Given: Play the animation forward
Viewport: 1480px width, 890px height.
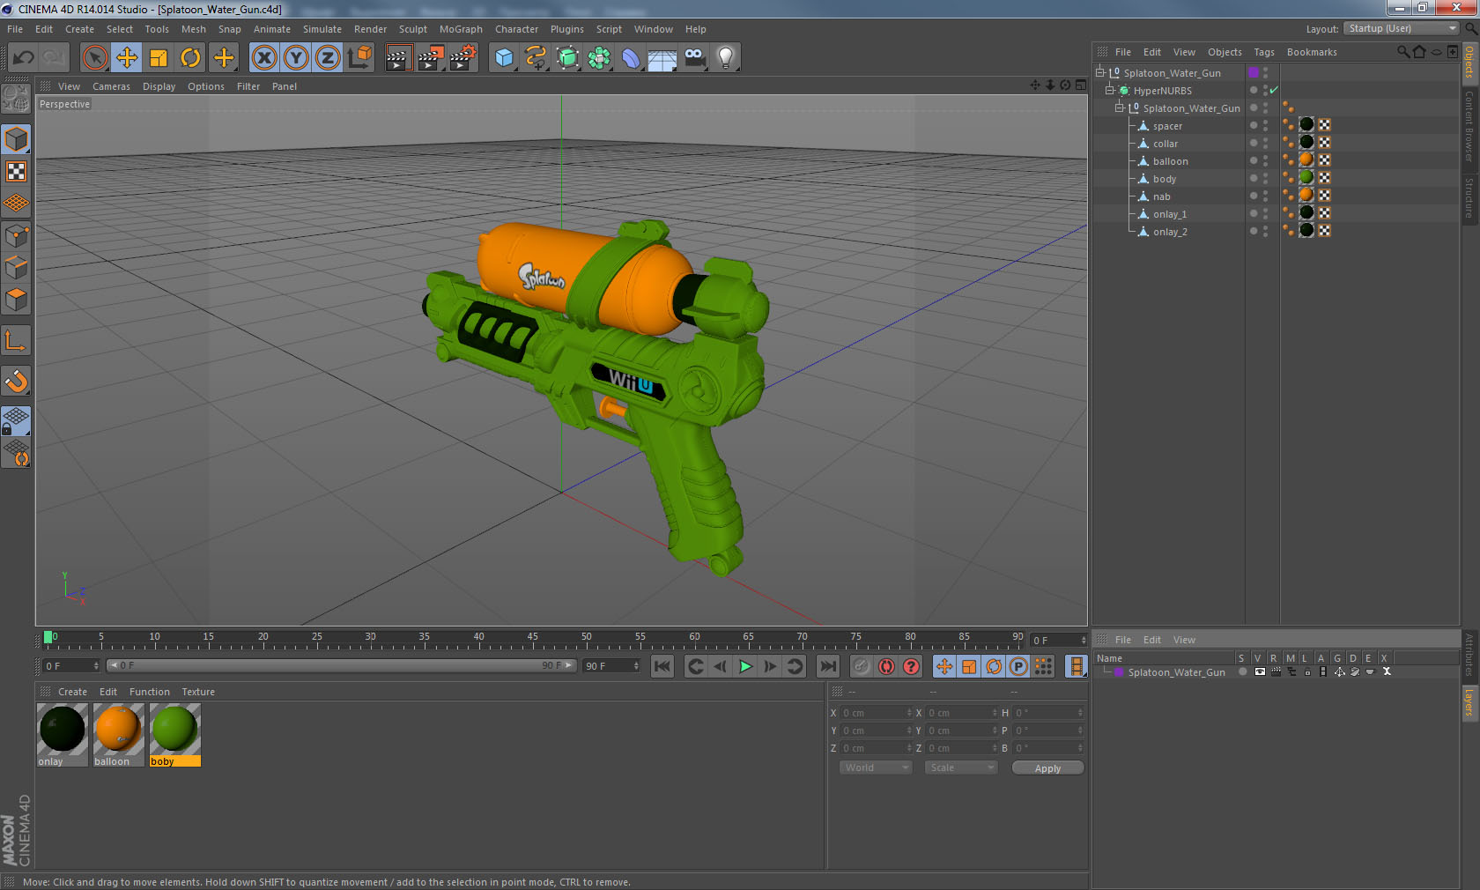Looking at the screenshot, I should (x=745, y=666).
